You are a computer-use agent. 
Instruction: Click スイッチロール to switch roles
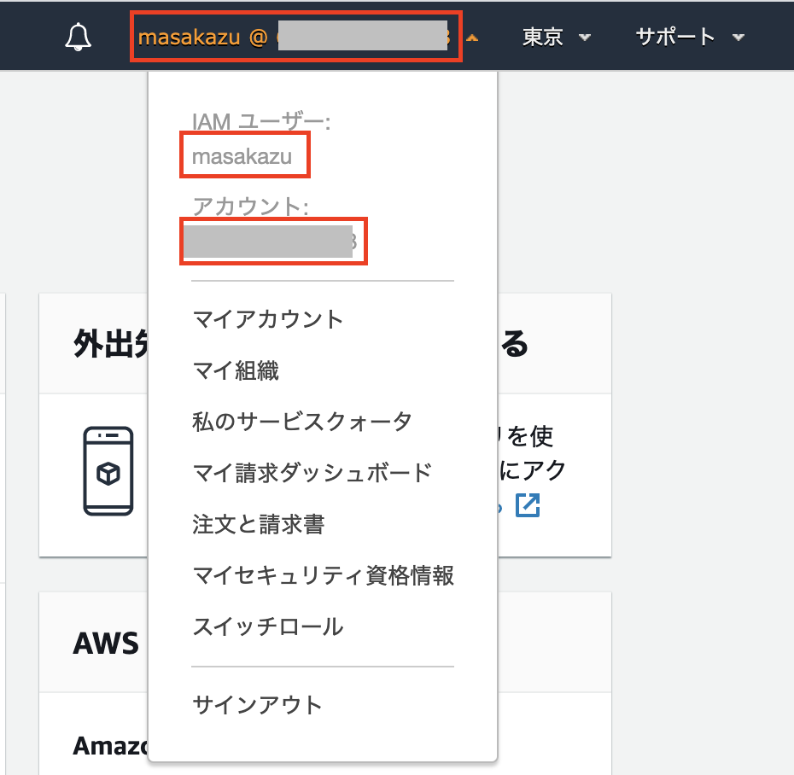(x=268, y=626)
